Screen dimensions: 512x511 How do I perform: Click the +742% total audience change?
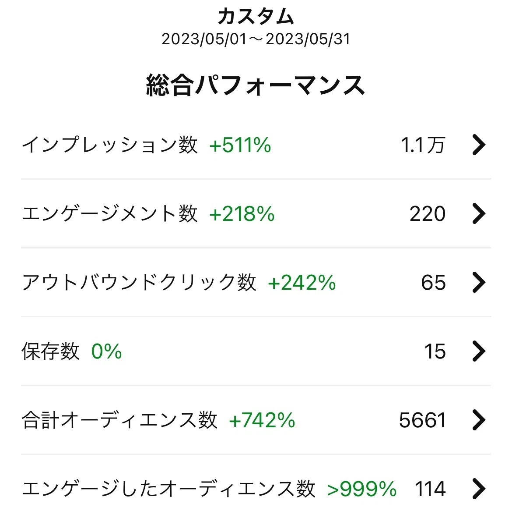[x=262, y=420]
